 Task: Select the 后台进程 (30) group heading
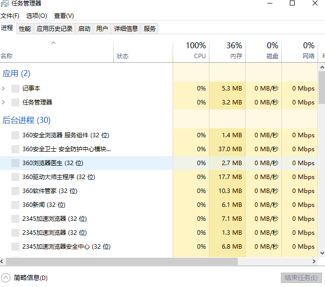[26, 120]
